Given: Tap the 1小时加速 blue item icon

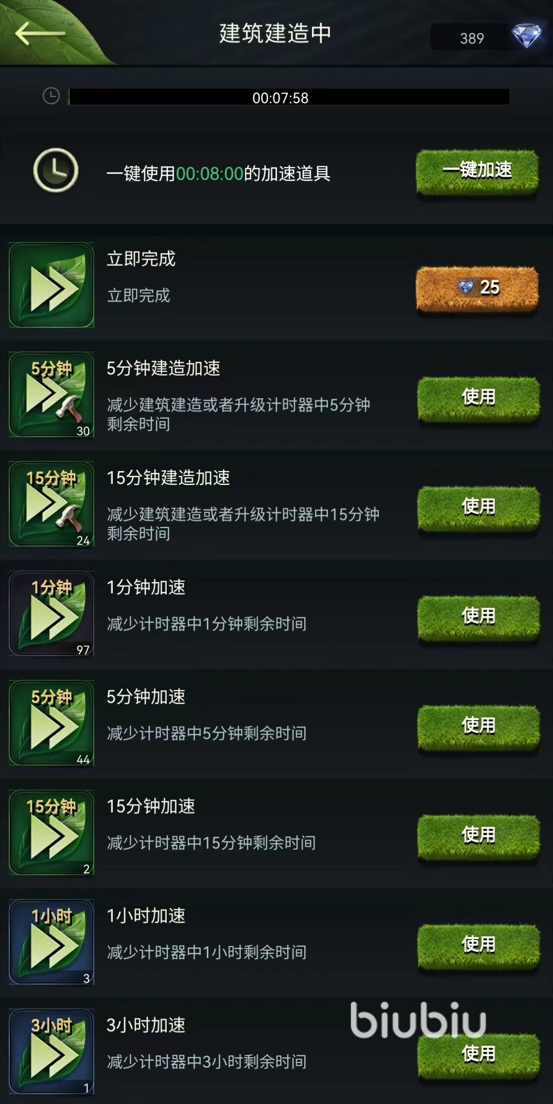Looking at the screenshot, I should 51,941.
